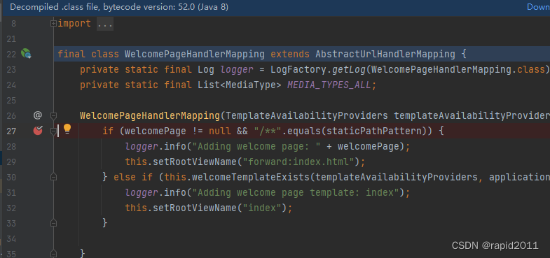
Task: Click the "/**" string literal on line 27
Action: point(268,131)
